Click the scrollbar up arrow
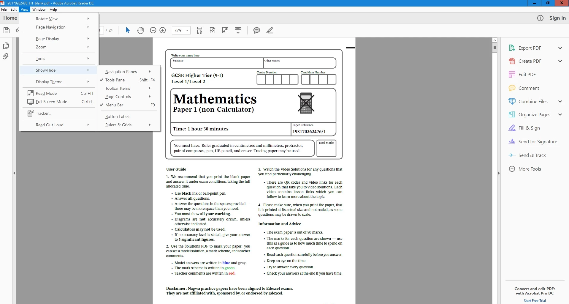Screen dimensions: 569x304 pos(494,40)
